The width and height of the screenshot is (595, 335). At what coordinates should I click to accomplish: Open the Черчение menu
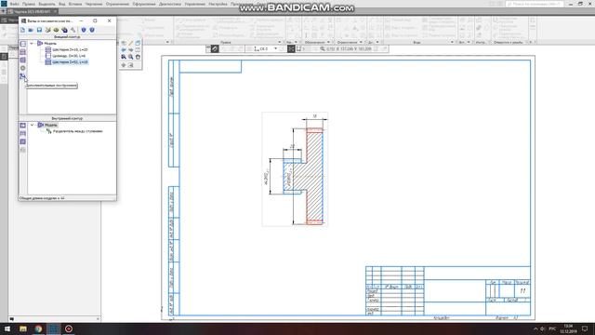tap(94, 4)
